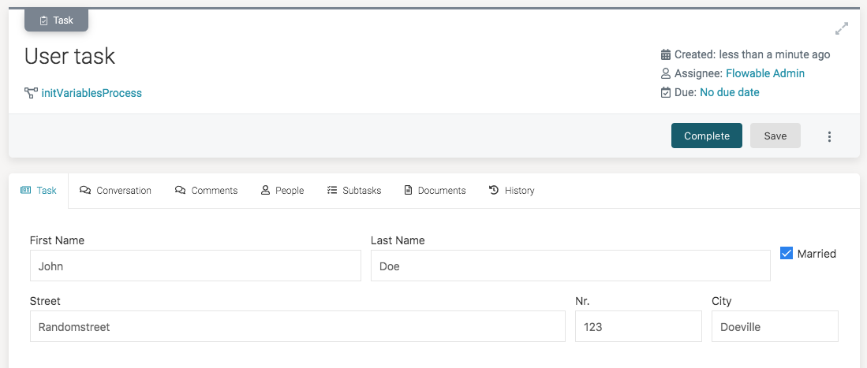Image resolution: width=867 pixels, height=368 pixels.
Task: Click the User task heading
Action: pyautogui.click(x=69, y=57)
